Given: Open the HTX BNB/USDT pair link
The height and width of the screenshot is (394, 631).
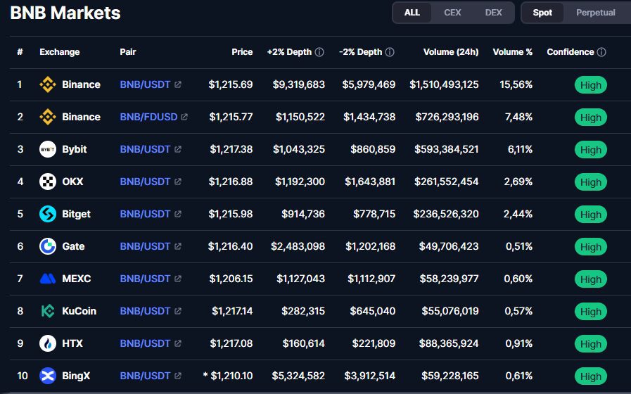Looking at the screenshot, I should pyautogui.click(x=146, y=343).
